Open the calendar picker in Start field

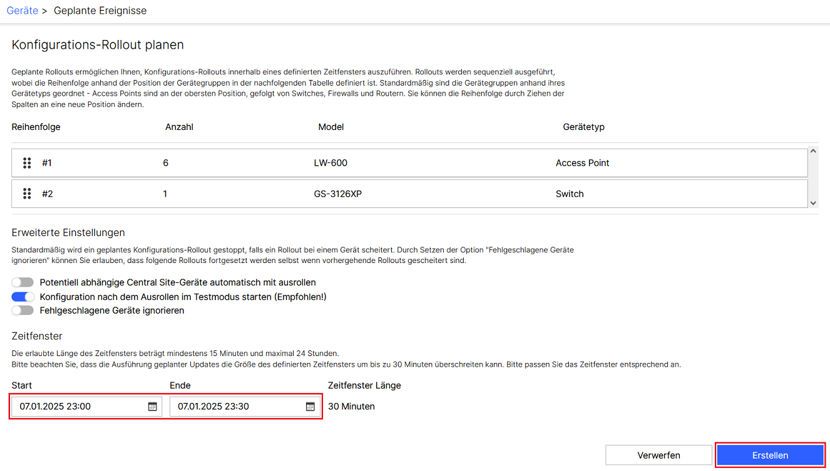[x=152, y=407]
